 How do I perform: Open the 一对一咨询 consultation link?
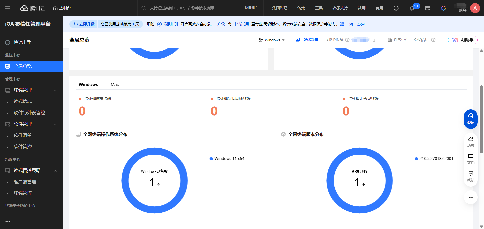(352, 24)
